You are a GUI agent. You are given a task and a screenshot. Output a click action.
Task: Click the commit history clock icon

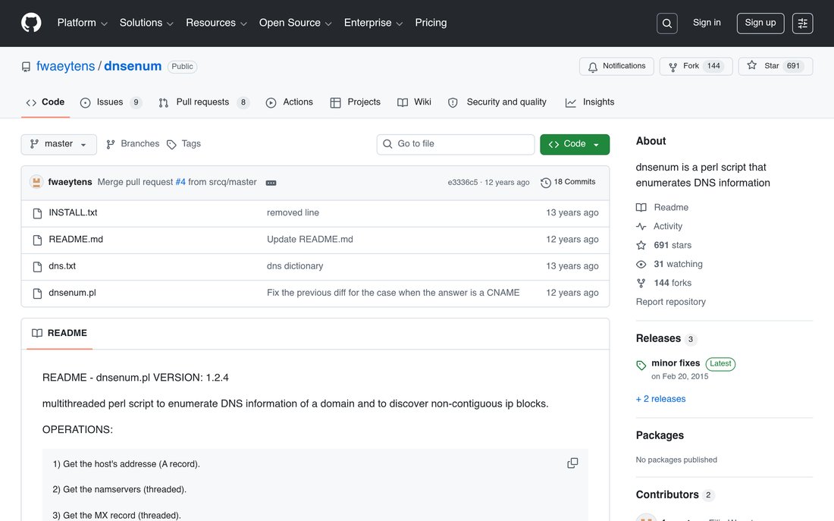[x=546, y=183]
